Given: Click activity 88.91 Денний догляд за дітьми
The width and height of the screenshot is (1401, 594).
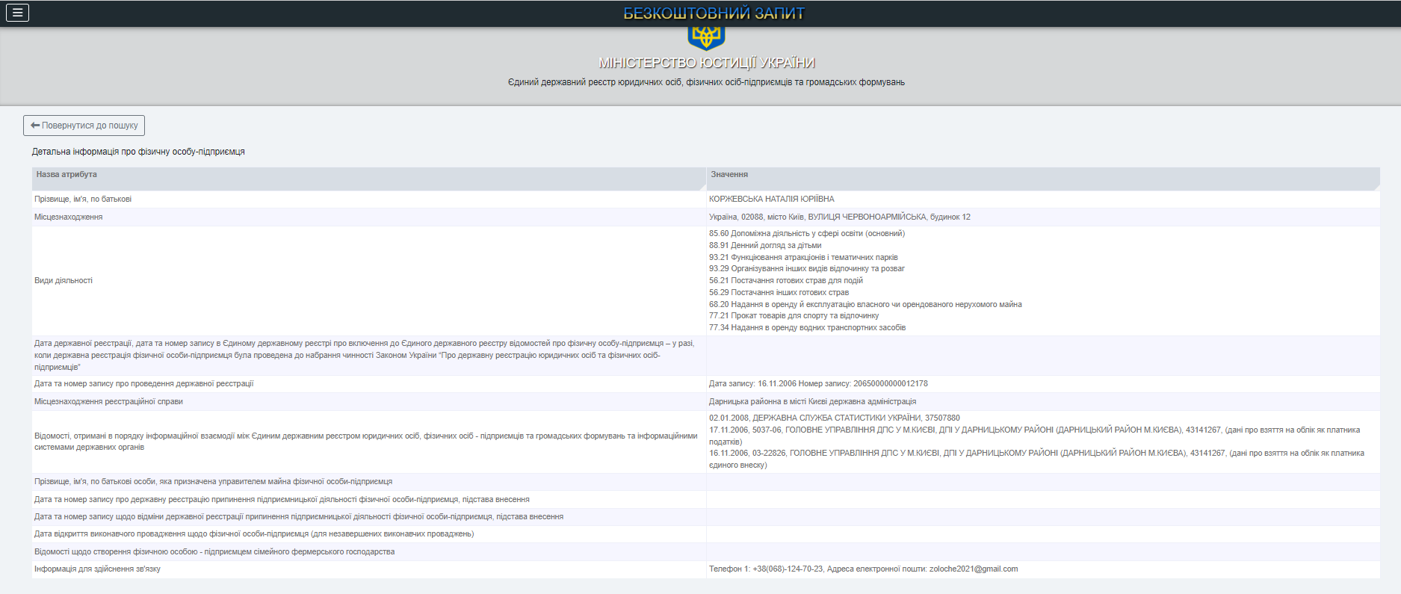Looking at the screenshot, I should pos(764,245).
